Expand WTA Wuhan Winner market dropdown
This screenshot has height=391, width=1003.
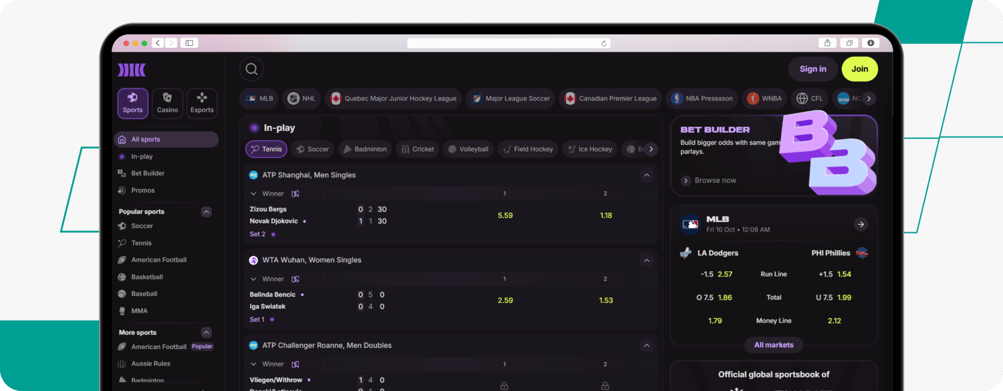click(x=254, y=279)
